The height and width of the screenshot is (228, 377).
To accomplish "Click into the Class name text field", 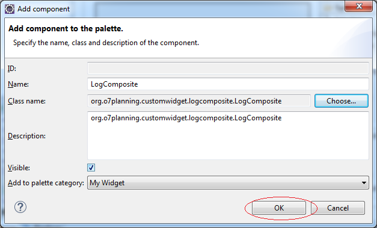I will tap(199, 101).
